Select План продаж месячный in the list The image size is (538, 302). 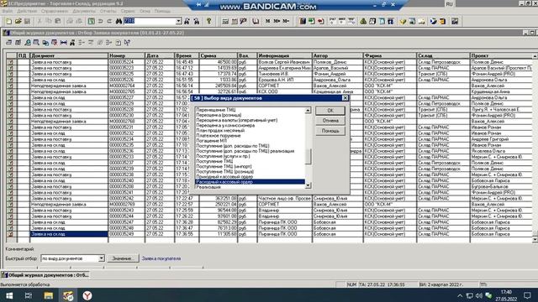[x=220, y=131]
